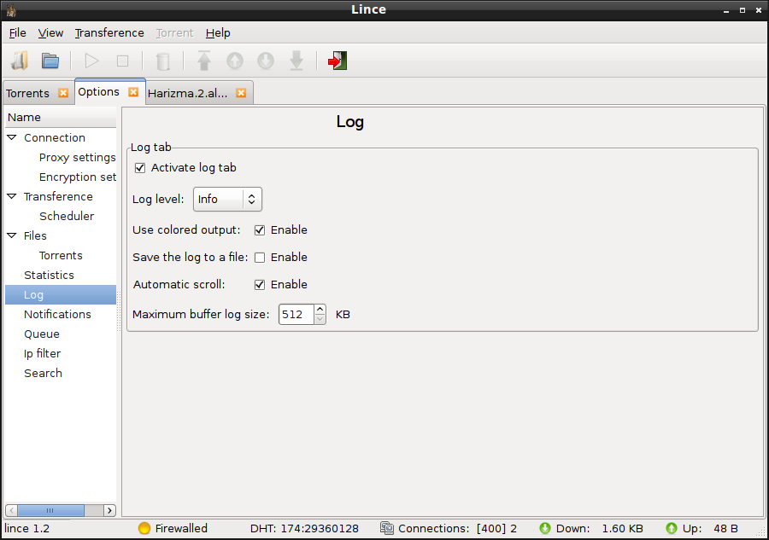Select Notifications in options tree
Screen dimensions: 769x540
[57, 314]
